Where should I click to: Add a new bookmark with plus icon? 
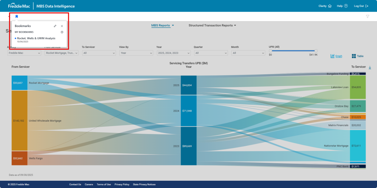(62, 32)
